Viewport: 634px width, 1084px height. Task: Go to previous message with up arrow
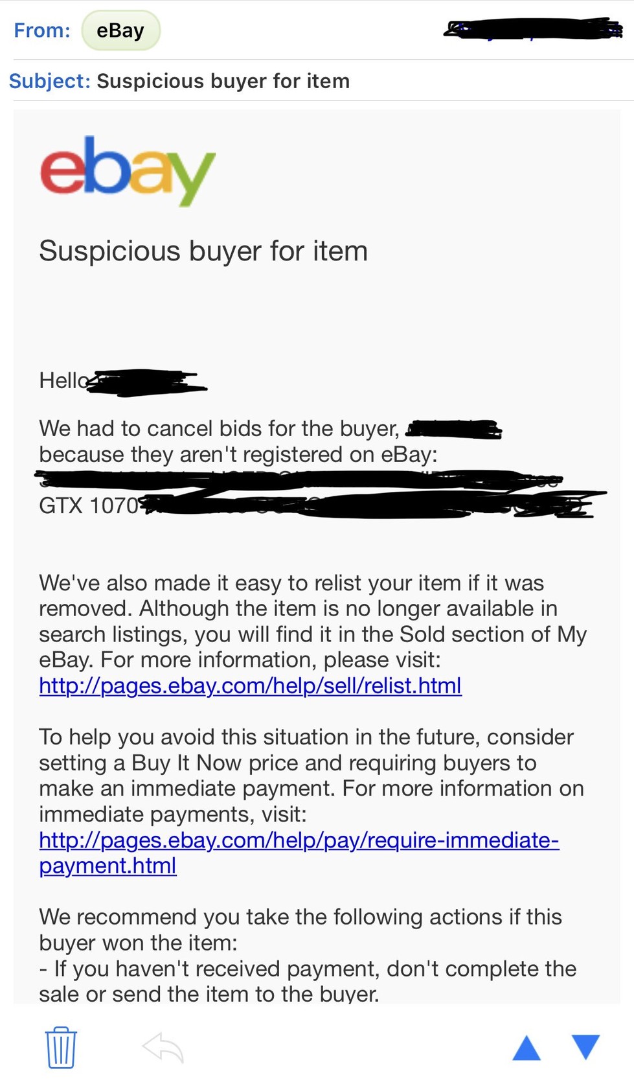[526, 1047]
